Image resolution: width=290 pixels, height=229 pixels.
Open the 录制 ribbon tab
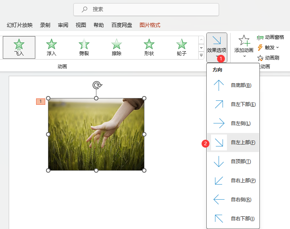(x=45, y=25)
